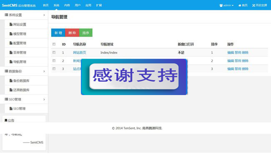Click the 导航名称 column header
Viewport: 271px width, 163px height.
coord(80,44)
